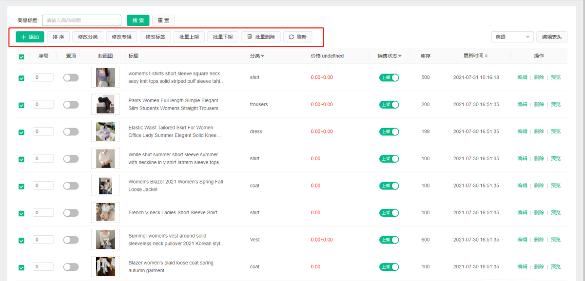Image resolution: width=585 pixels, height=281 pixels.
Task: Open the 英语 language dropdown
Action: coord(513,37)
